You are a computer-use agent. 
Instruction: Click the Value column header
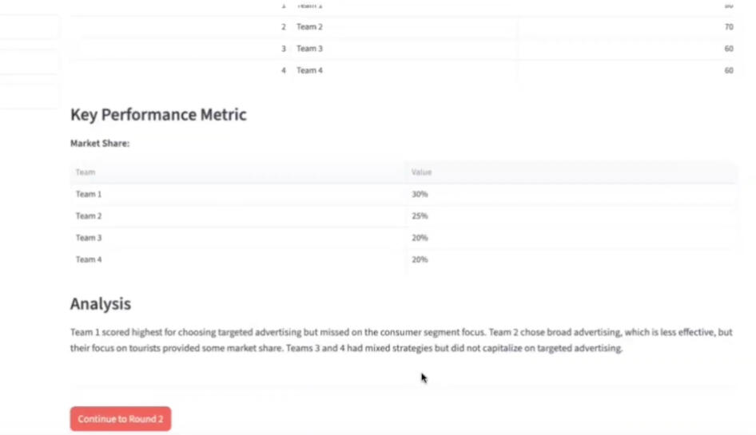click(421, 172)
